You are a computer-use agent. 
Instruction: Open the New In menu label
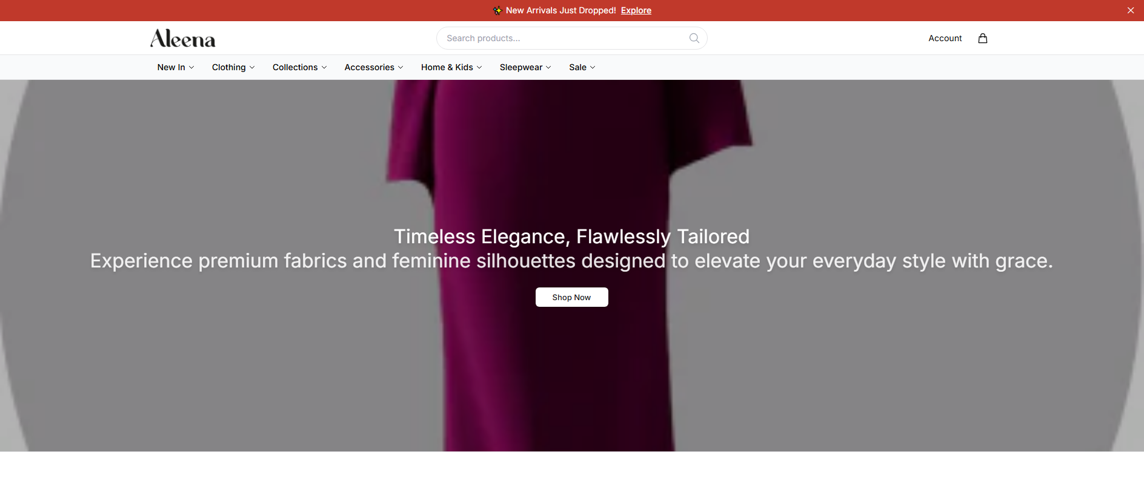pyautogui.click(x=171, y=67)
